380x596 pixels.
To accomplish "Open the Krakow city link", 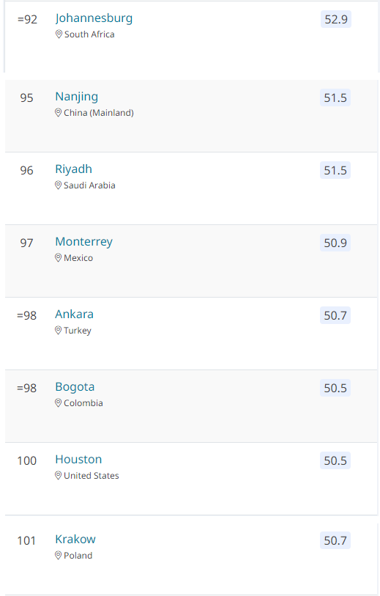I will [x=75, y=539].
